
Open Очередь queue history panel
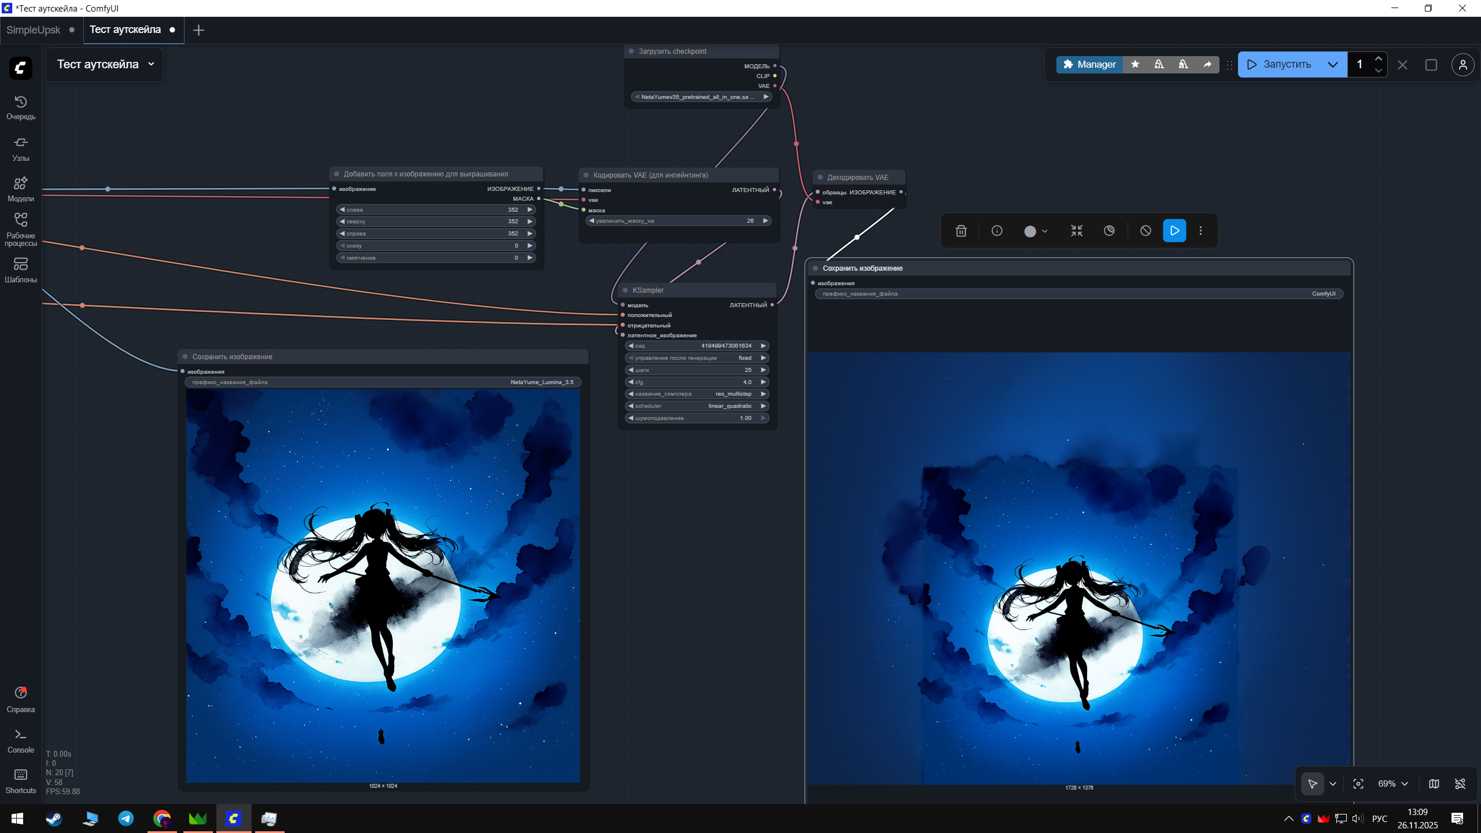tap(21, 108)
